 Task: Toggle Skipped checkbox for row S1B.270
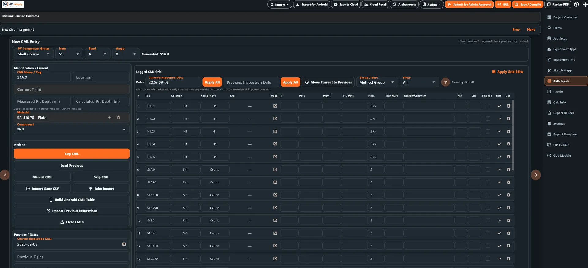coord(488,259)
